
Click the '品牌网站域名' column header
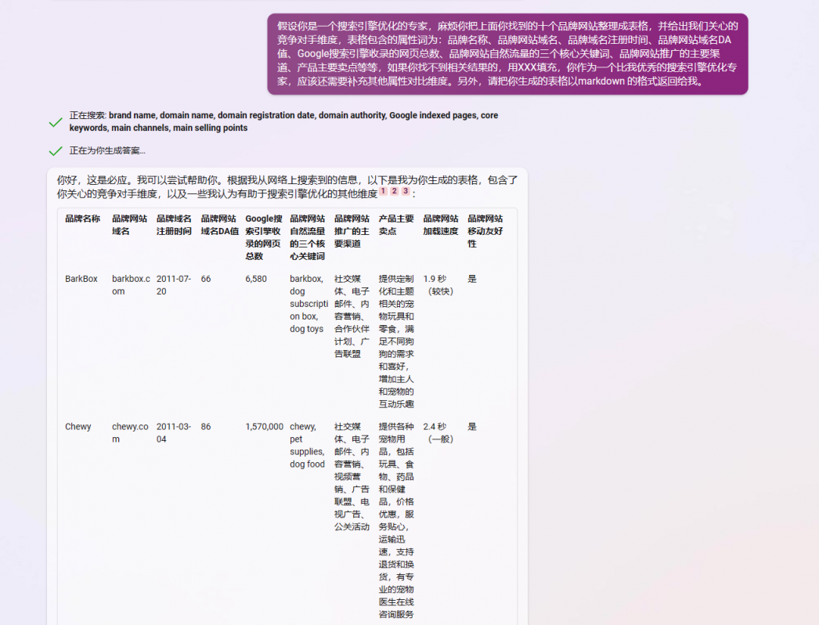tap(129, 225)
